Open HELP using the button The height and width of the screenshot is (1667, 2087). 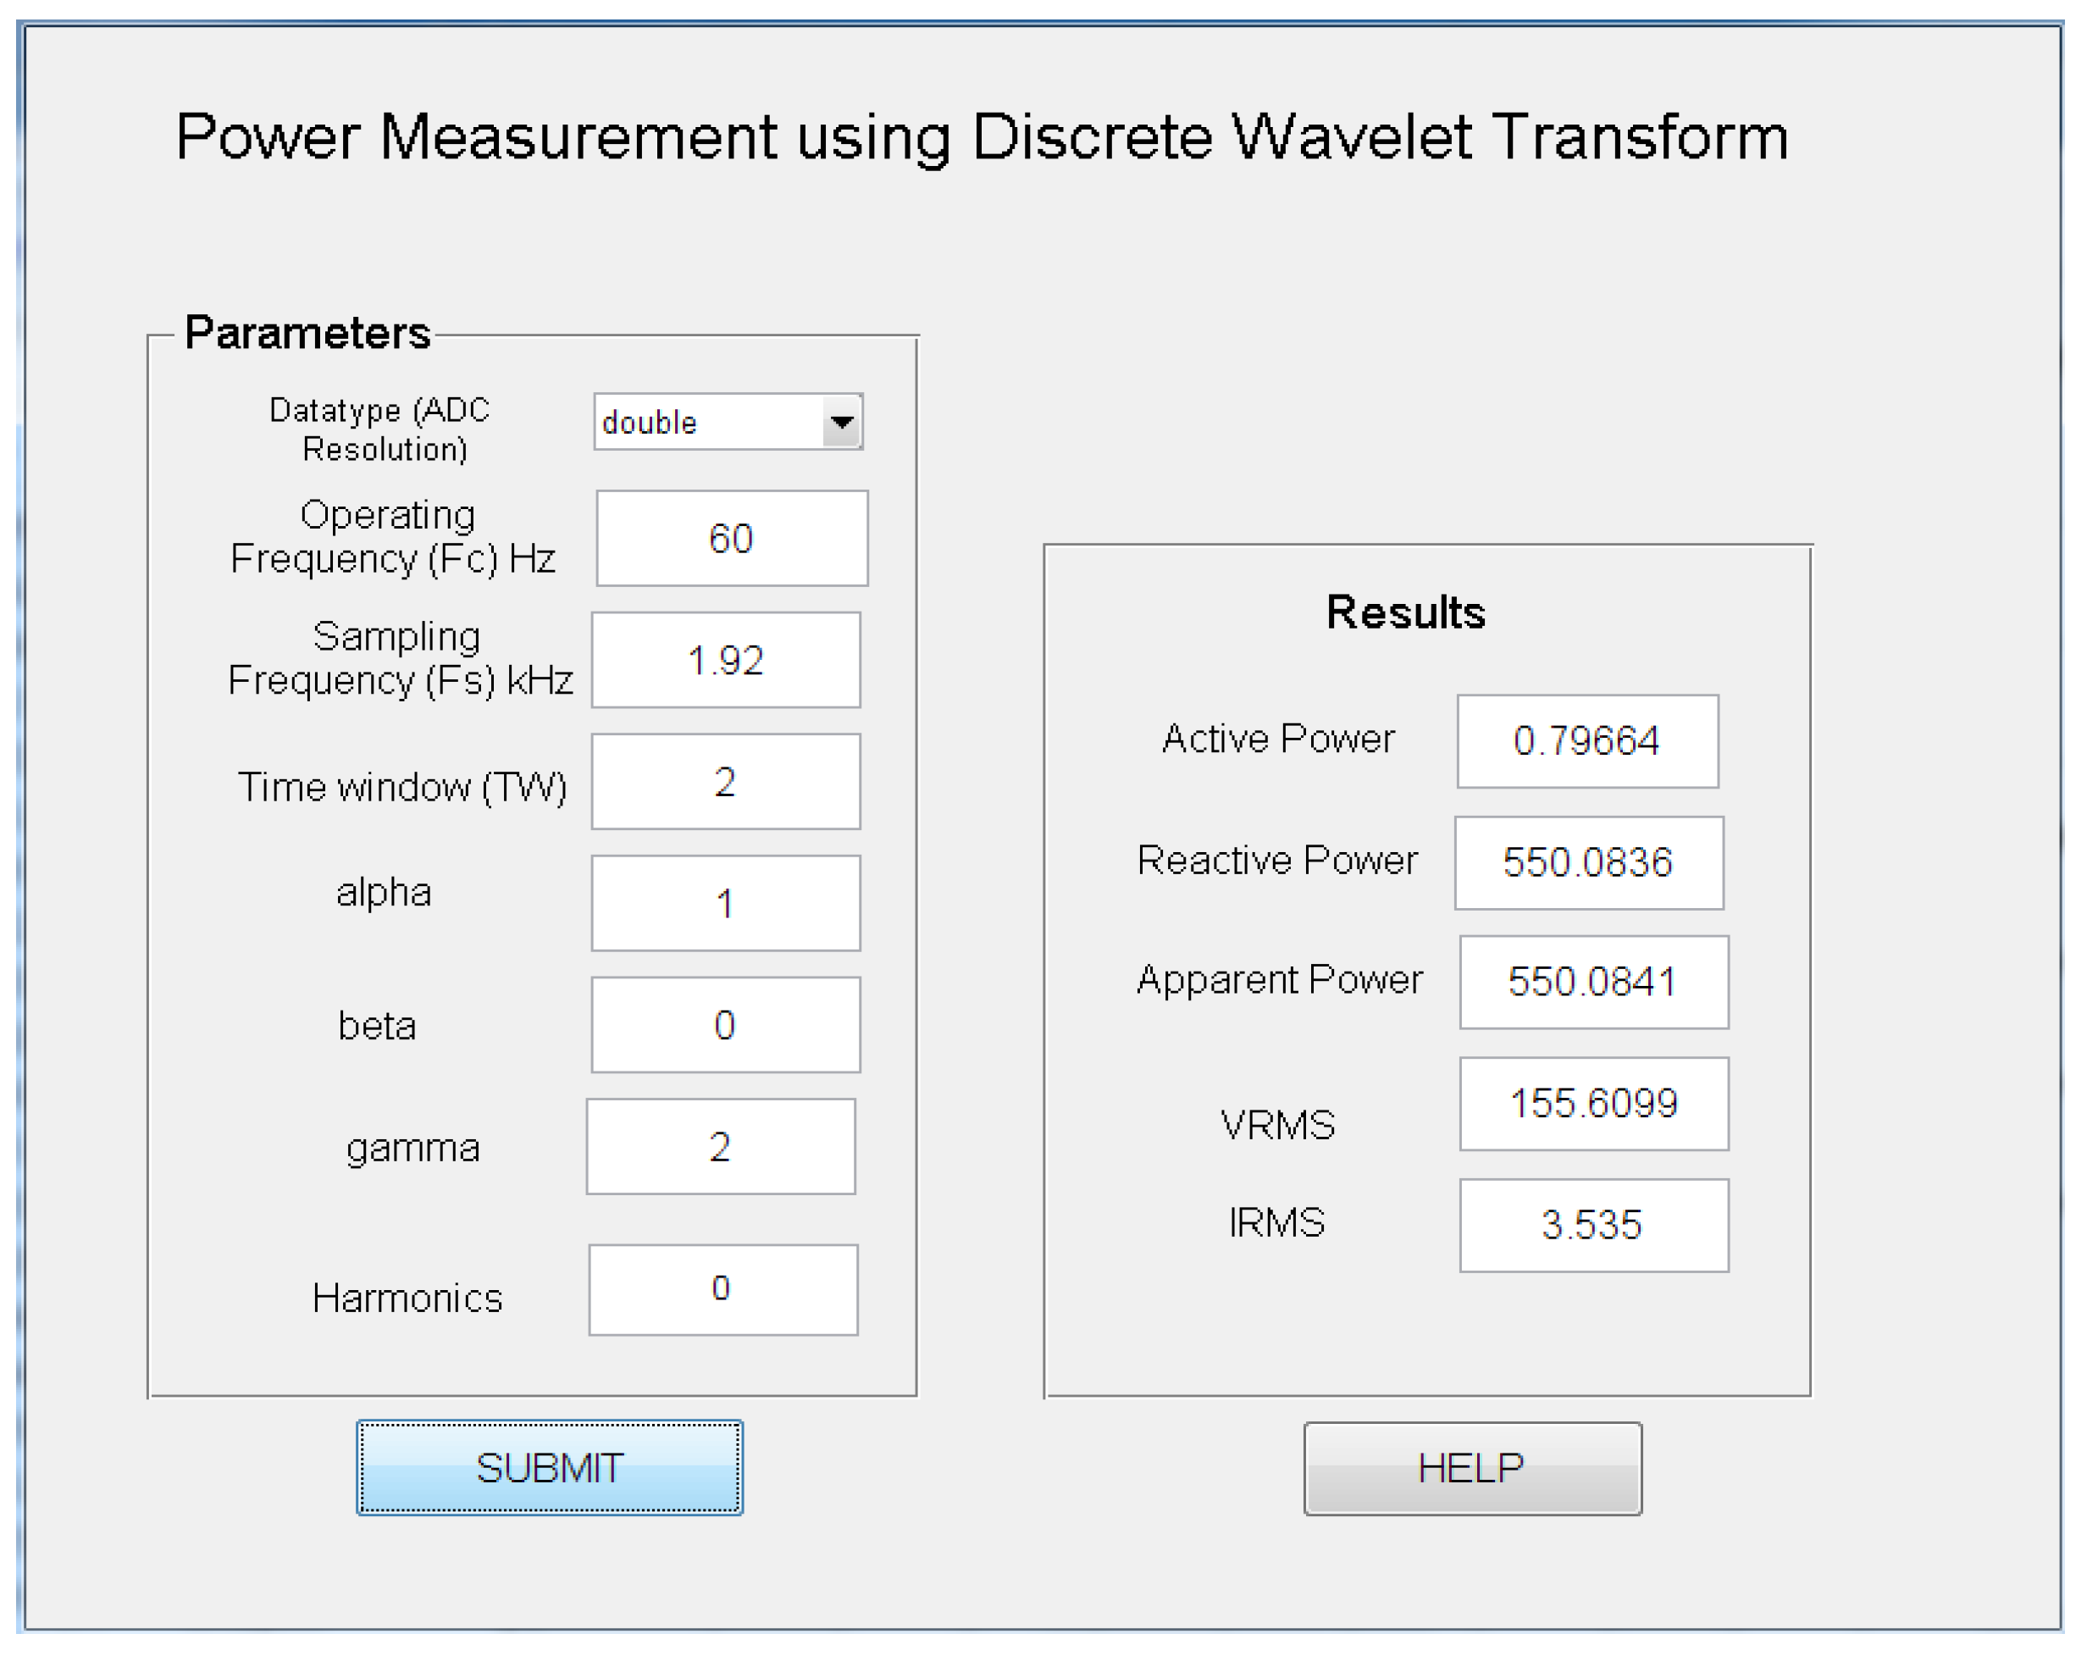[1472, 1469]
